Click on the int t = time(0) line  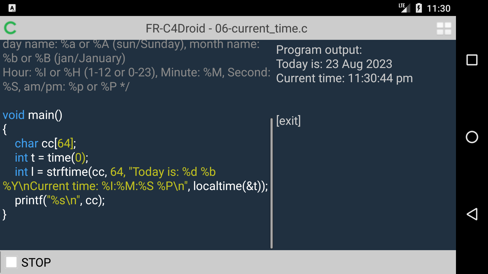(x=51, y=158)
